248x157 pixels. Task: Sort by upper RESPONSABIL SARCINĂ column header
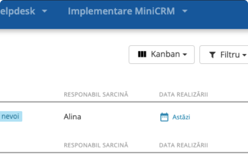[96, 94]
